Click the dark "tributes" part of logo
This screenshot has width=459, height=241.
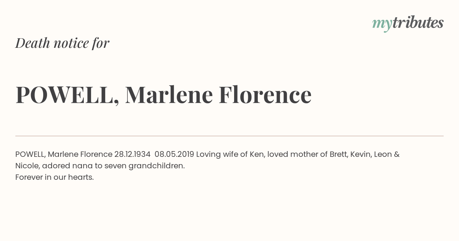coord(418,23)
